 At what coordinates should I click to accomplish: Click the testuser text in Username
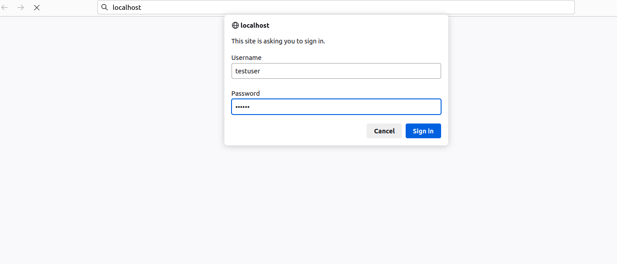pyautogui.click(x=248, y=71)
